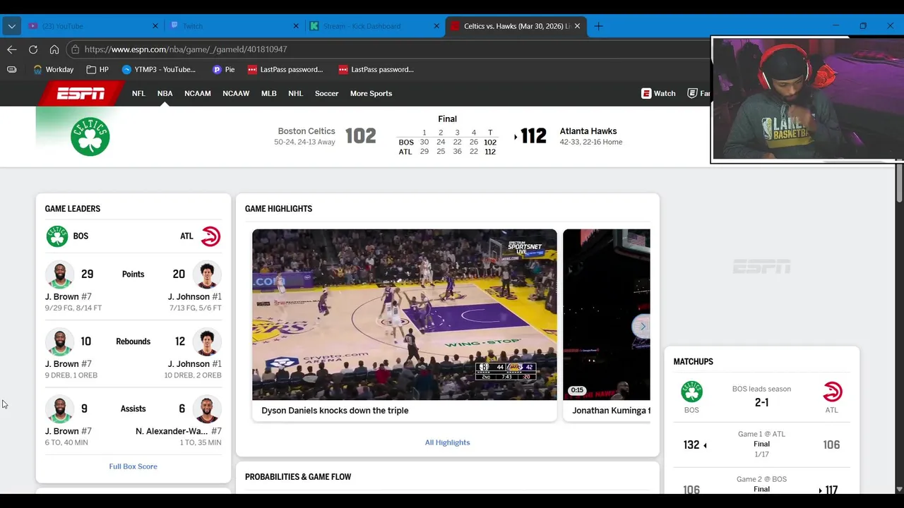Click J. Brown headshot in Assists row

(59, 409)
